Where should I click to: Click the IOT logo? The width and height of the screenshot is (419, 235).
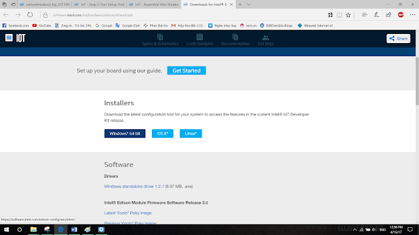coord(20,38)
